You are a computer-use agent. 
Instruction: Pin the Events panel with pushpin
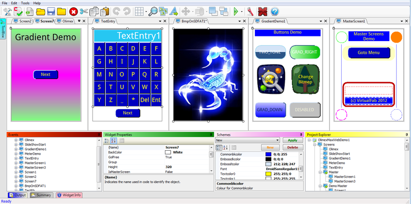click(99, 134)
